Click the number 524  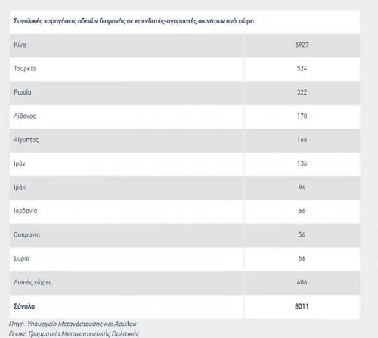click(x=302, y=69)
